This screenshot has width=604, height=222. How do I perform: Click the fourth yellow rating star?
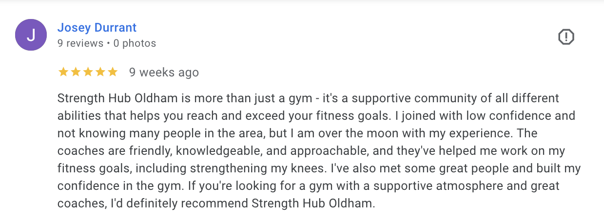[x=100, y=73]
